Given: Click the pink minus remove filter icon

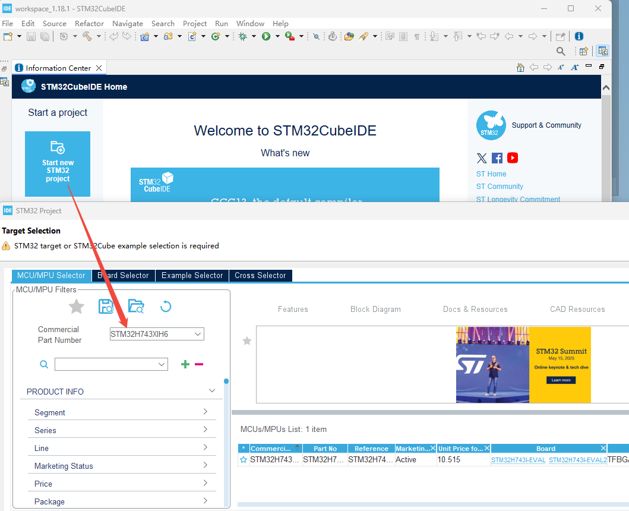Looking at the screenshot, I should pos(199,364).
